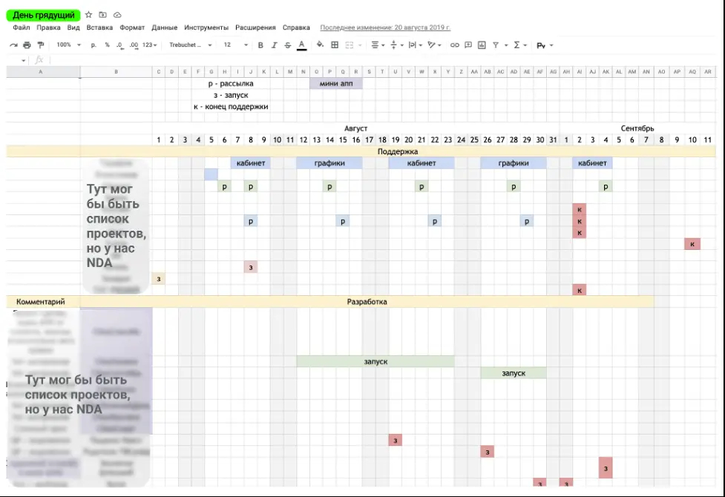The image size is (725, 497).
Task: Click the День грядущий document title
Action: pyautogui.click(x=44, y=15)
